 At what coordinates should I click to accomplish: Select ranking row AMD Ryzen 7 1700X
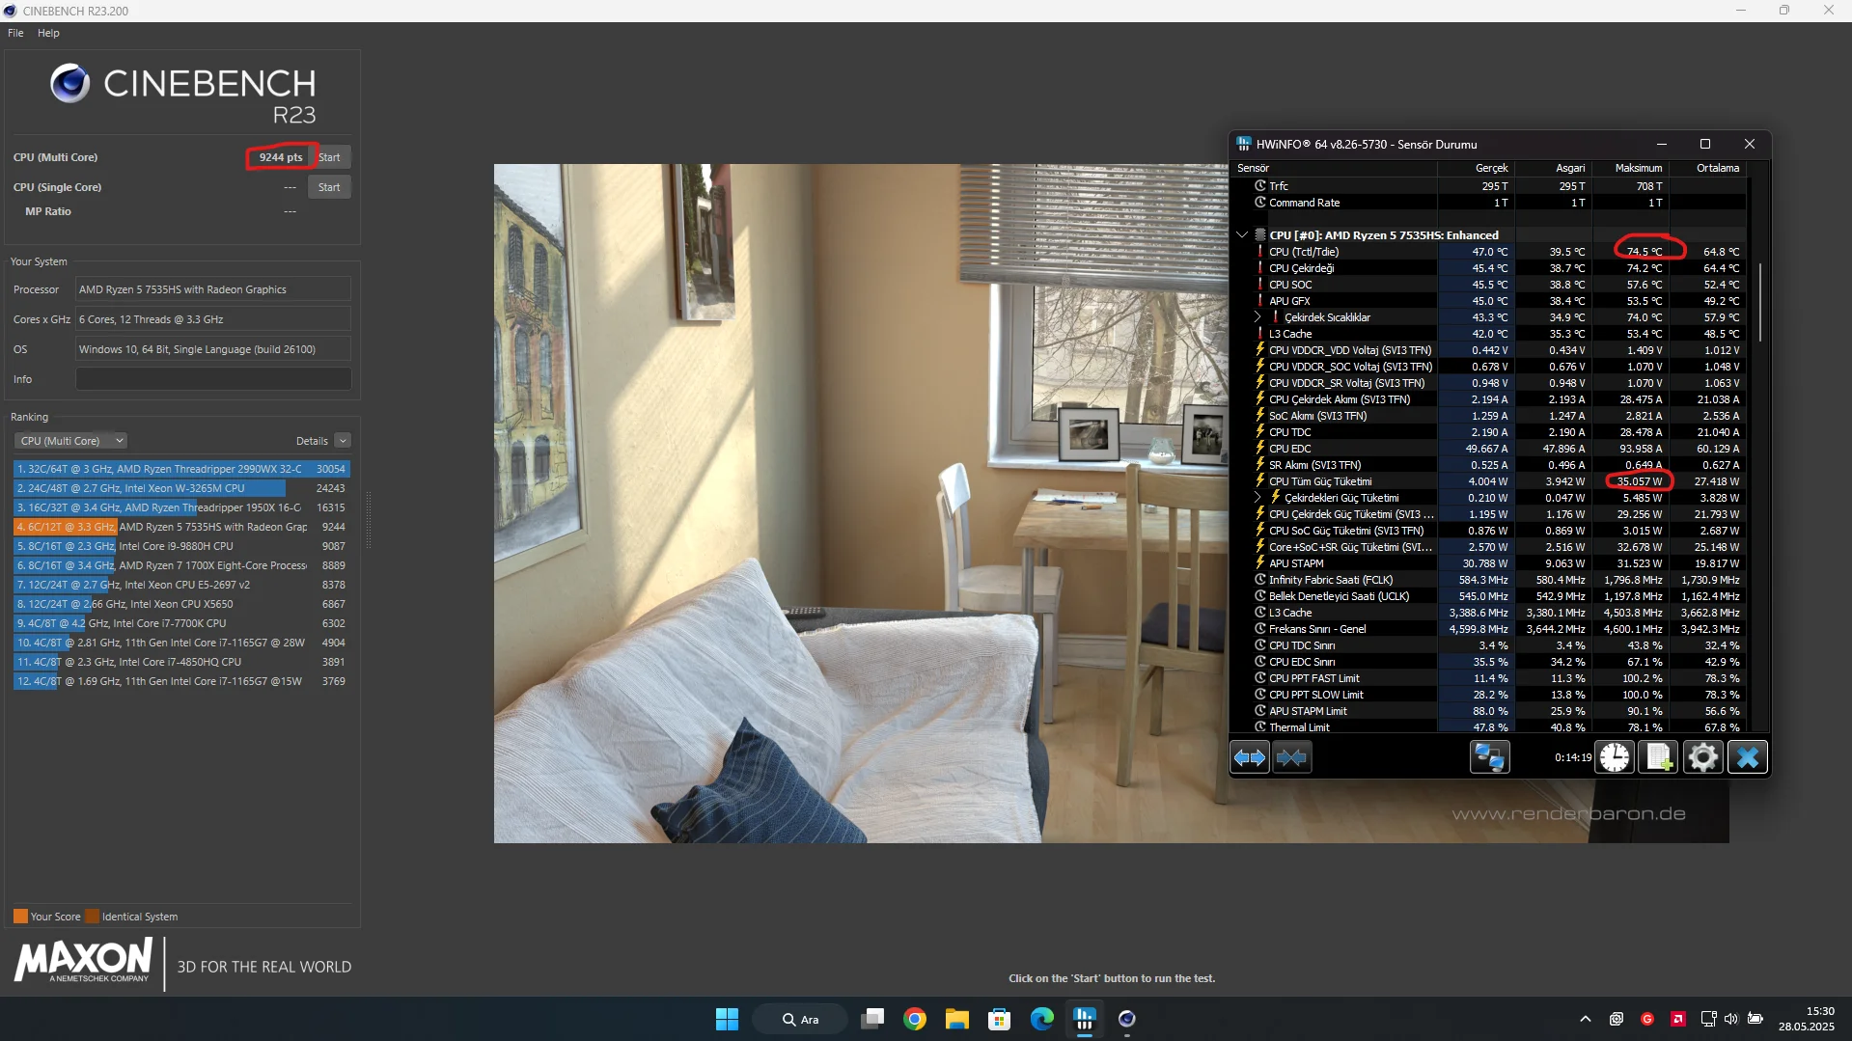coord(181,565)
